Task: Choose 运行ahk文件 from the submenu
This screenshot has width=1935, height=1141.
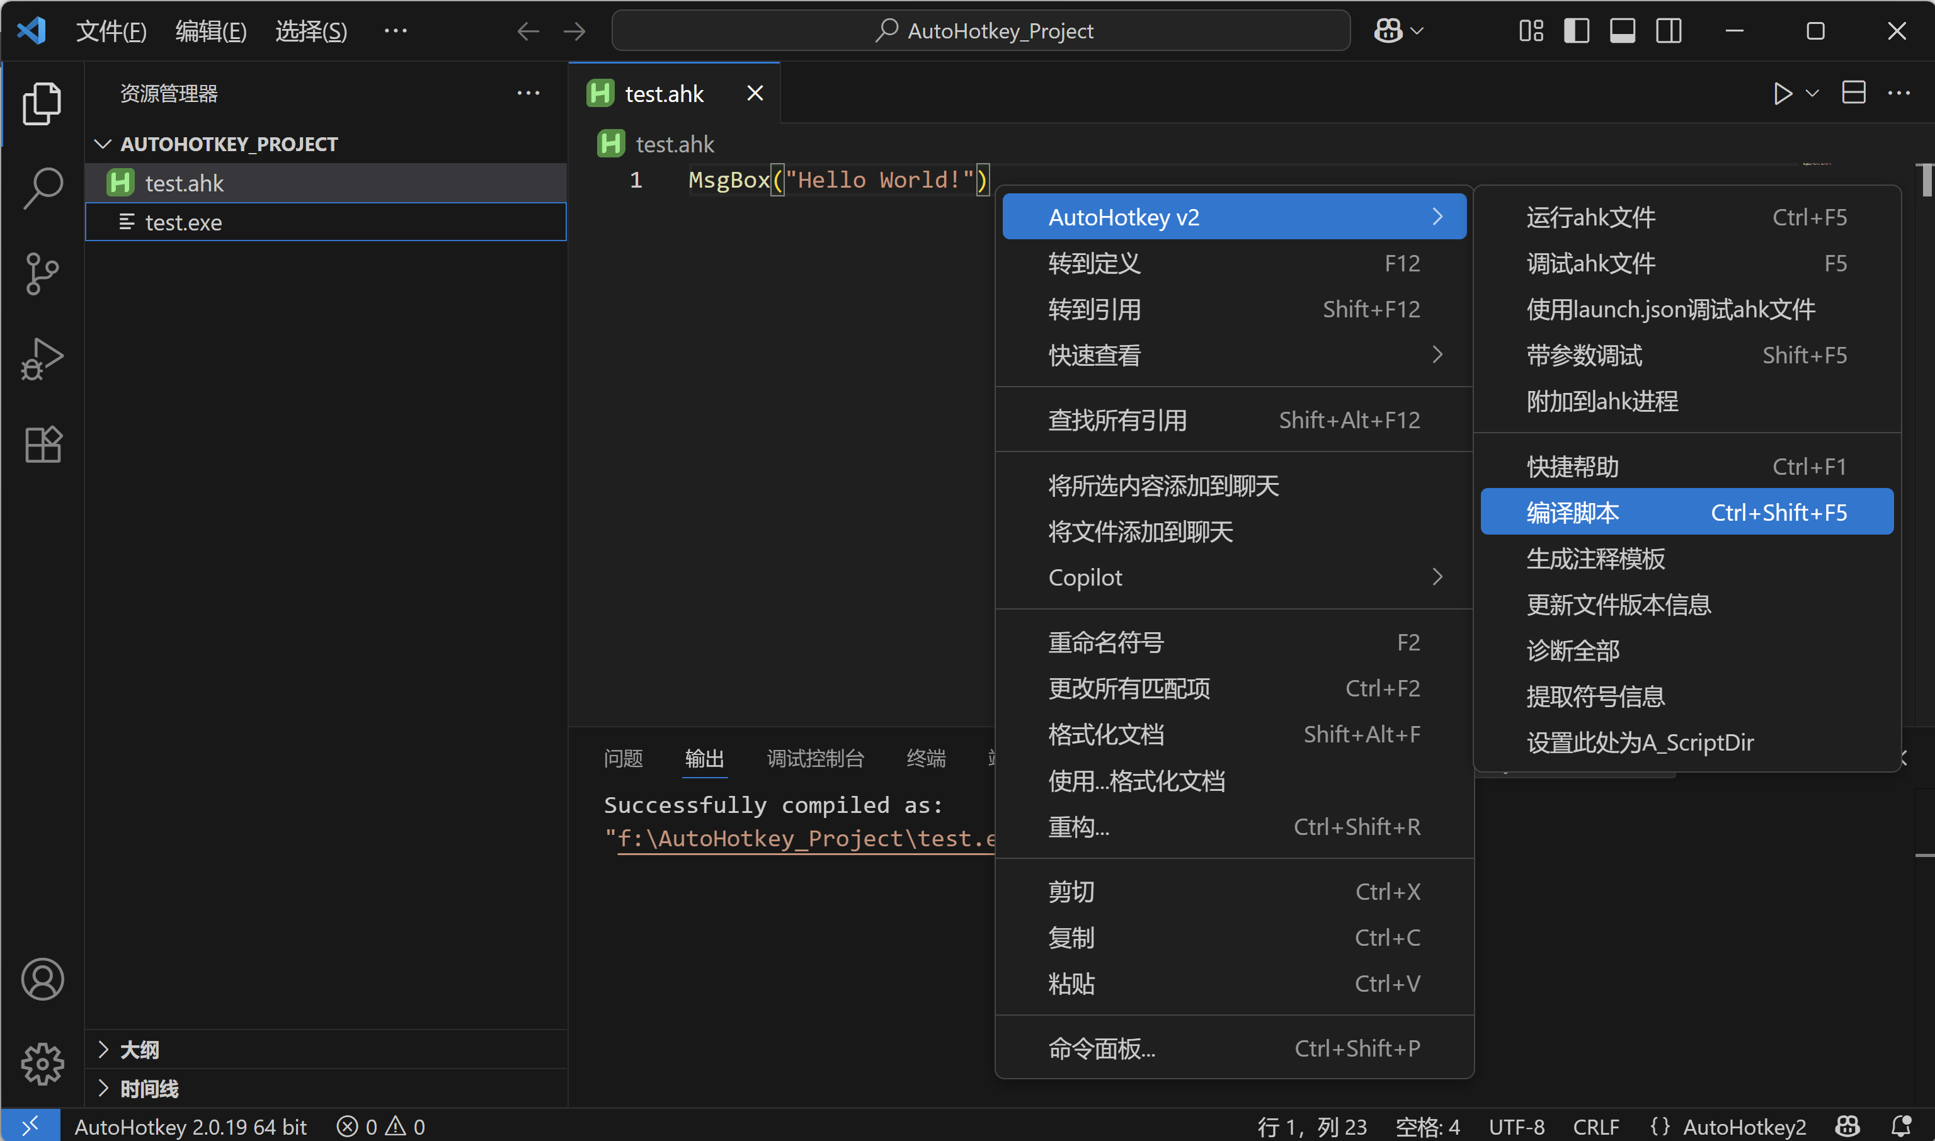Action: click(x=1687, y=217)
